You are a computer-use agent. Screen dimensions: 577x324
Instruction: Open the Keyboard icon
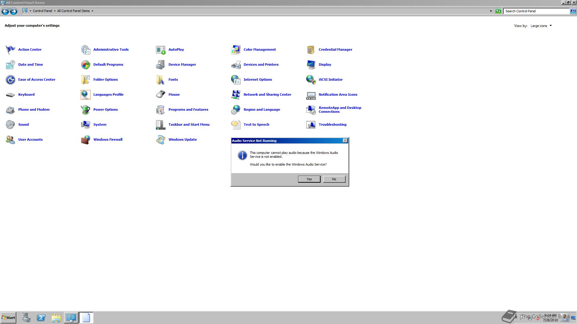tap(11, 94)
